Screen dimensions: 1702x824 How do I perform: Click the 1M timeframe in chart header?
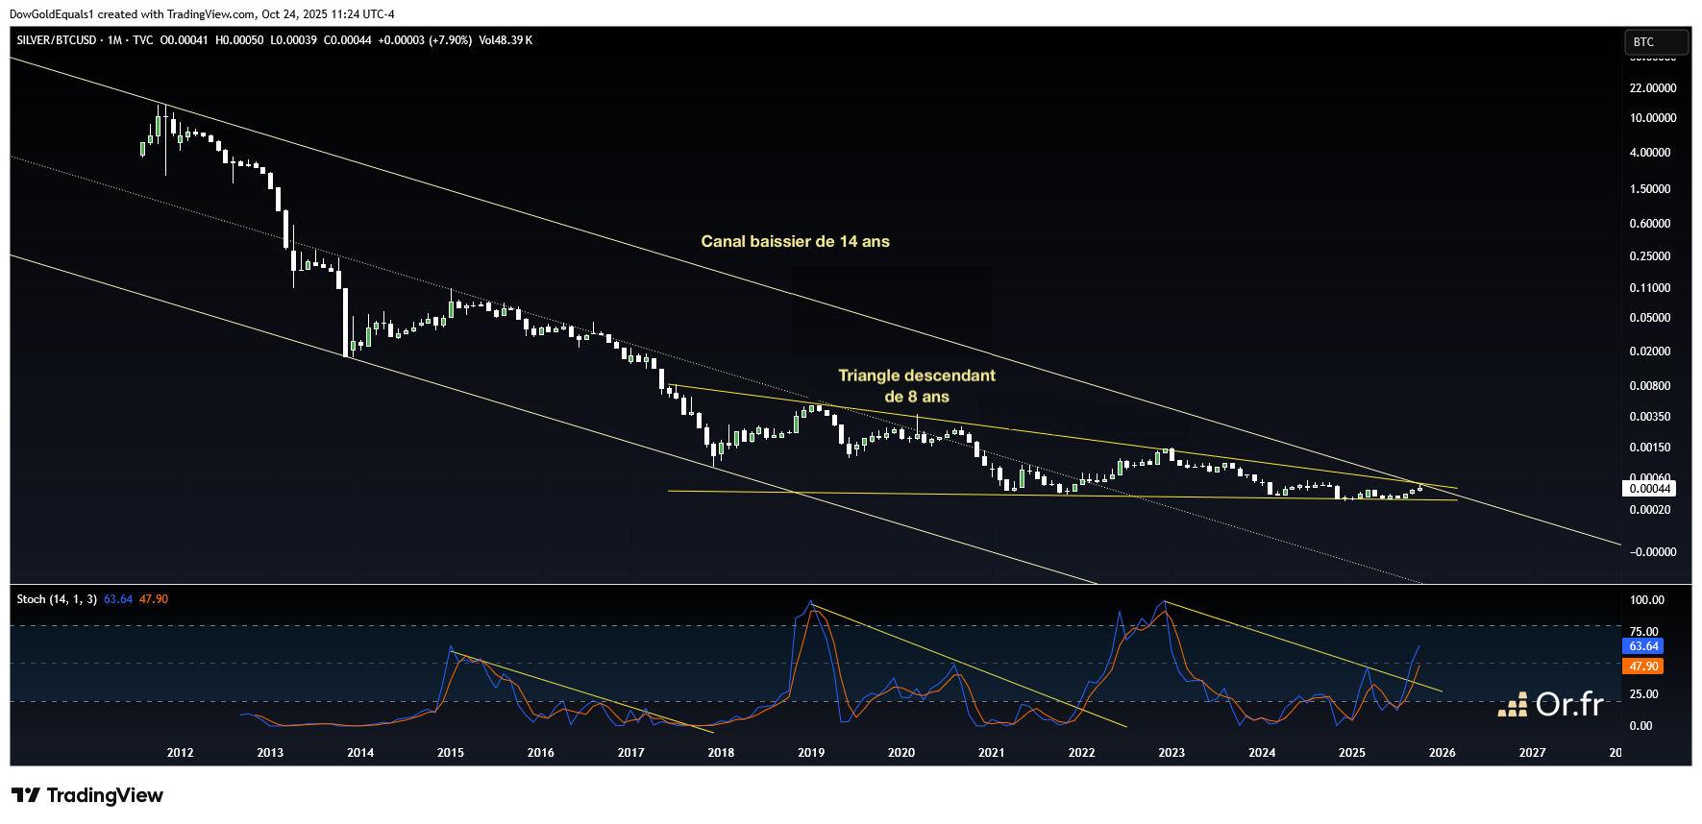point(114,40)
